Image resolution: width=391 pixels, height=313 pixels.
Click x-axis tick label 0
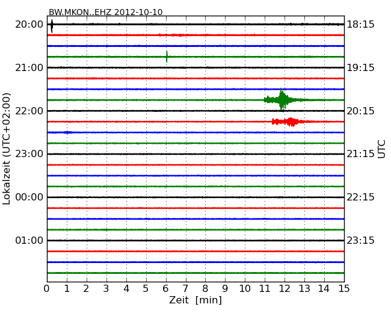[47, 289]
